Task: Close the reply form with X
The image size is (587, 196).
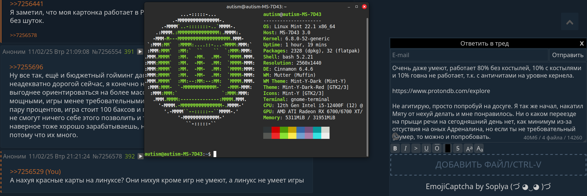Action: 581,43
